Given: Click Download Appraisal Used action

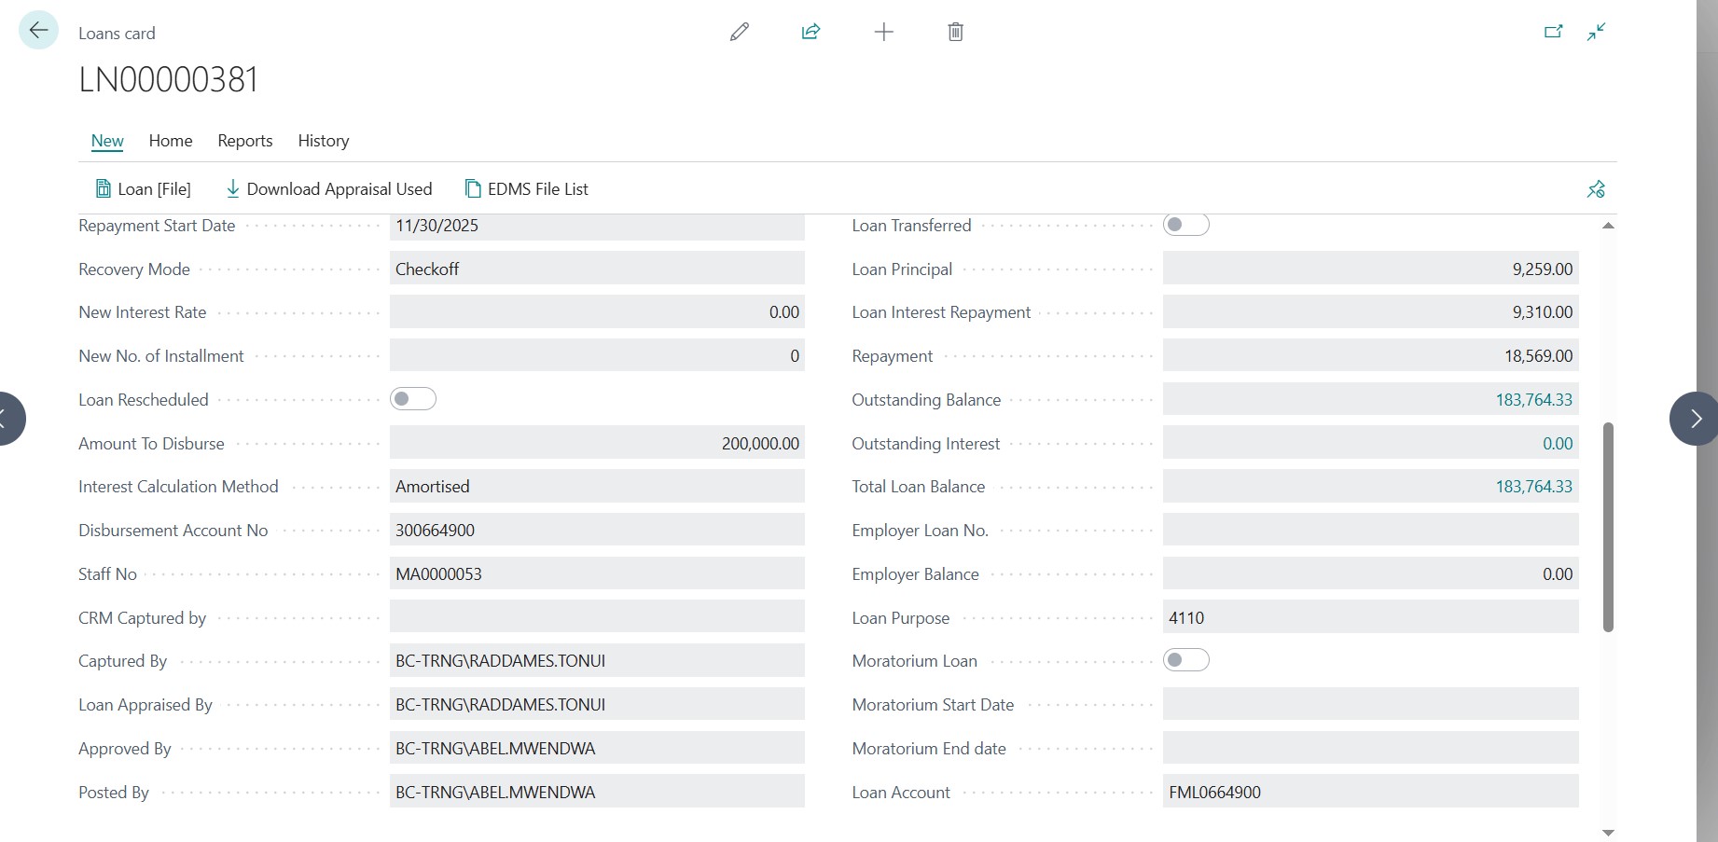Looking at the screenshot, I should (x=329, y=189).
